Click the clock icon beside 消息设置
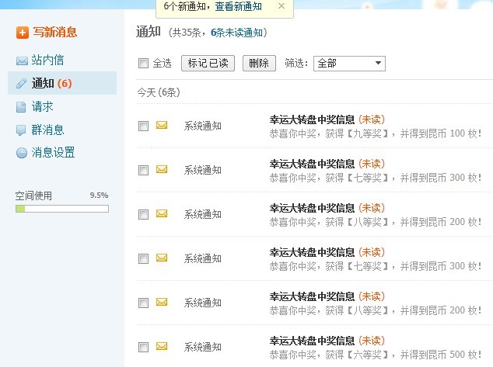The width and height of the screenshot is (493, 367). 21,153
